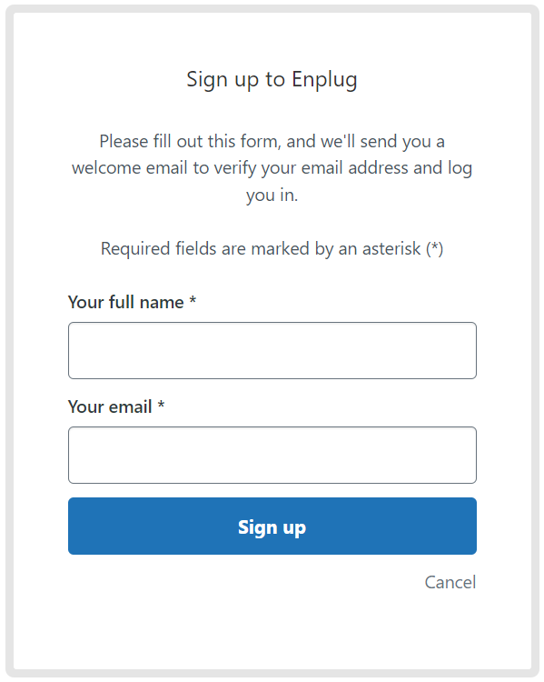Click the 'you in.' closing line
Screen dimensions: 544x682
click(272, 196)
